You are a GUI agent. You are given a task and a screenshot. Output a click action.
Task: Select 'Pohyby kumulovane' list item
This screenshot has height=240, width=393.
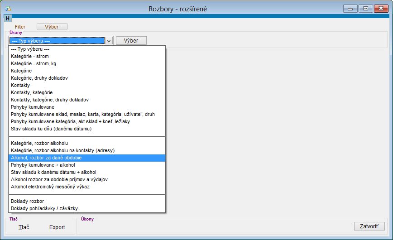pyautogui.click(x=32, y=107)
